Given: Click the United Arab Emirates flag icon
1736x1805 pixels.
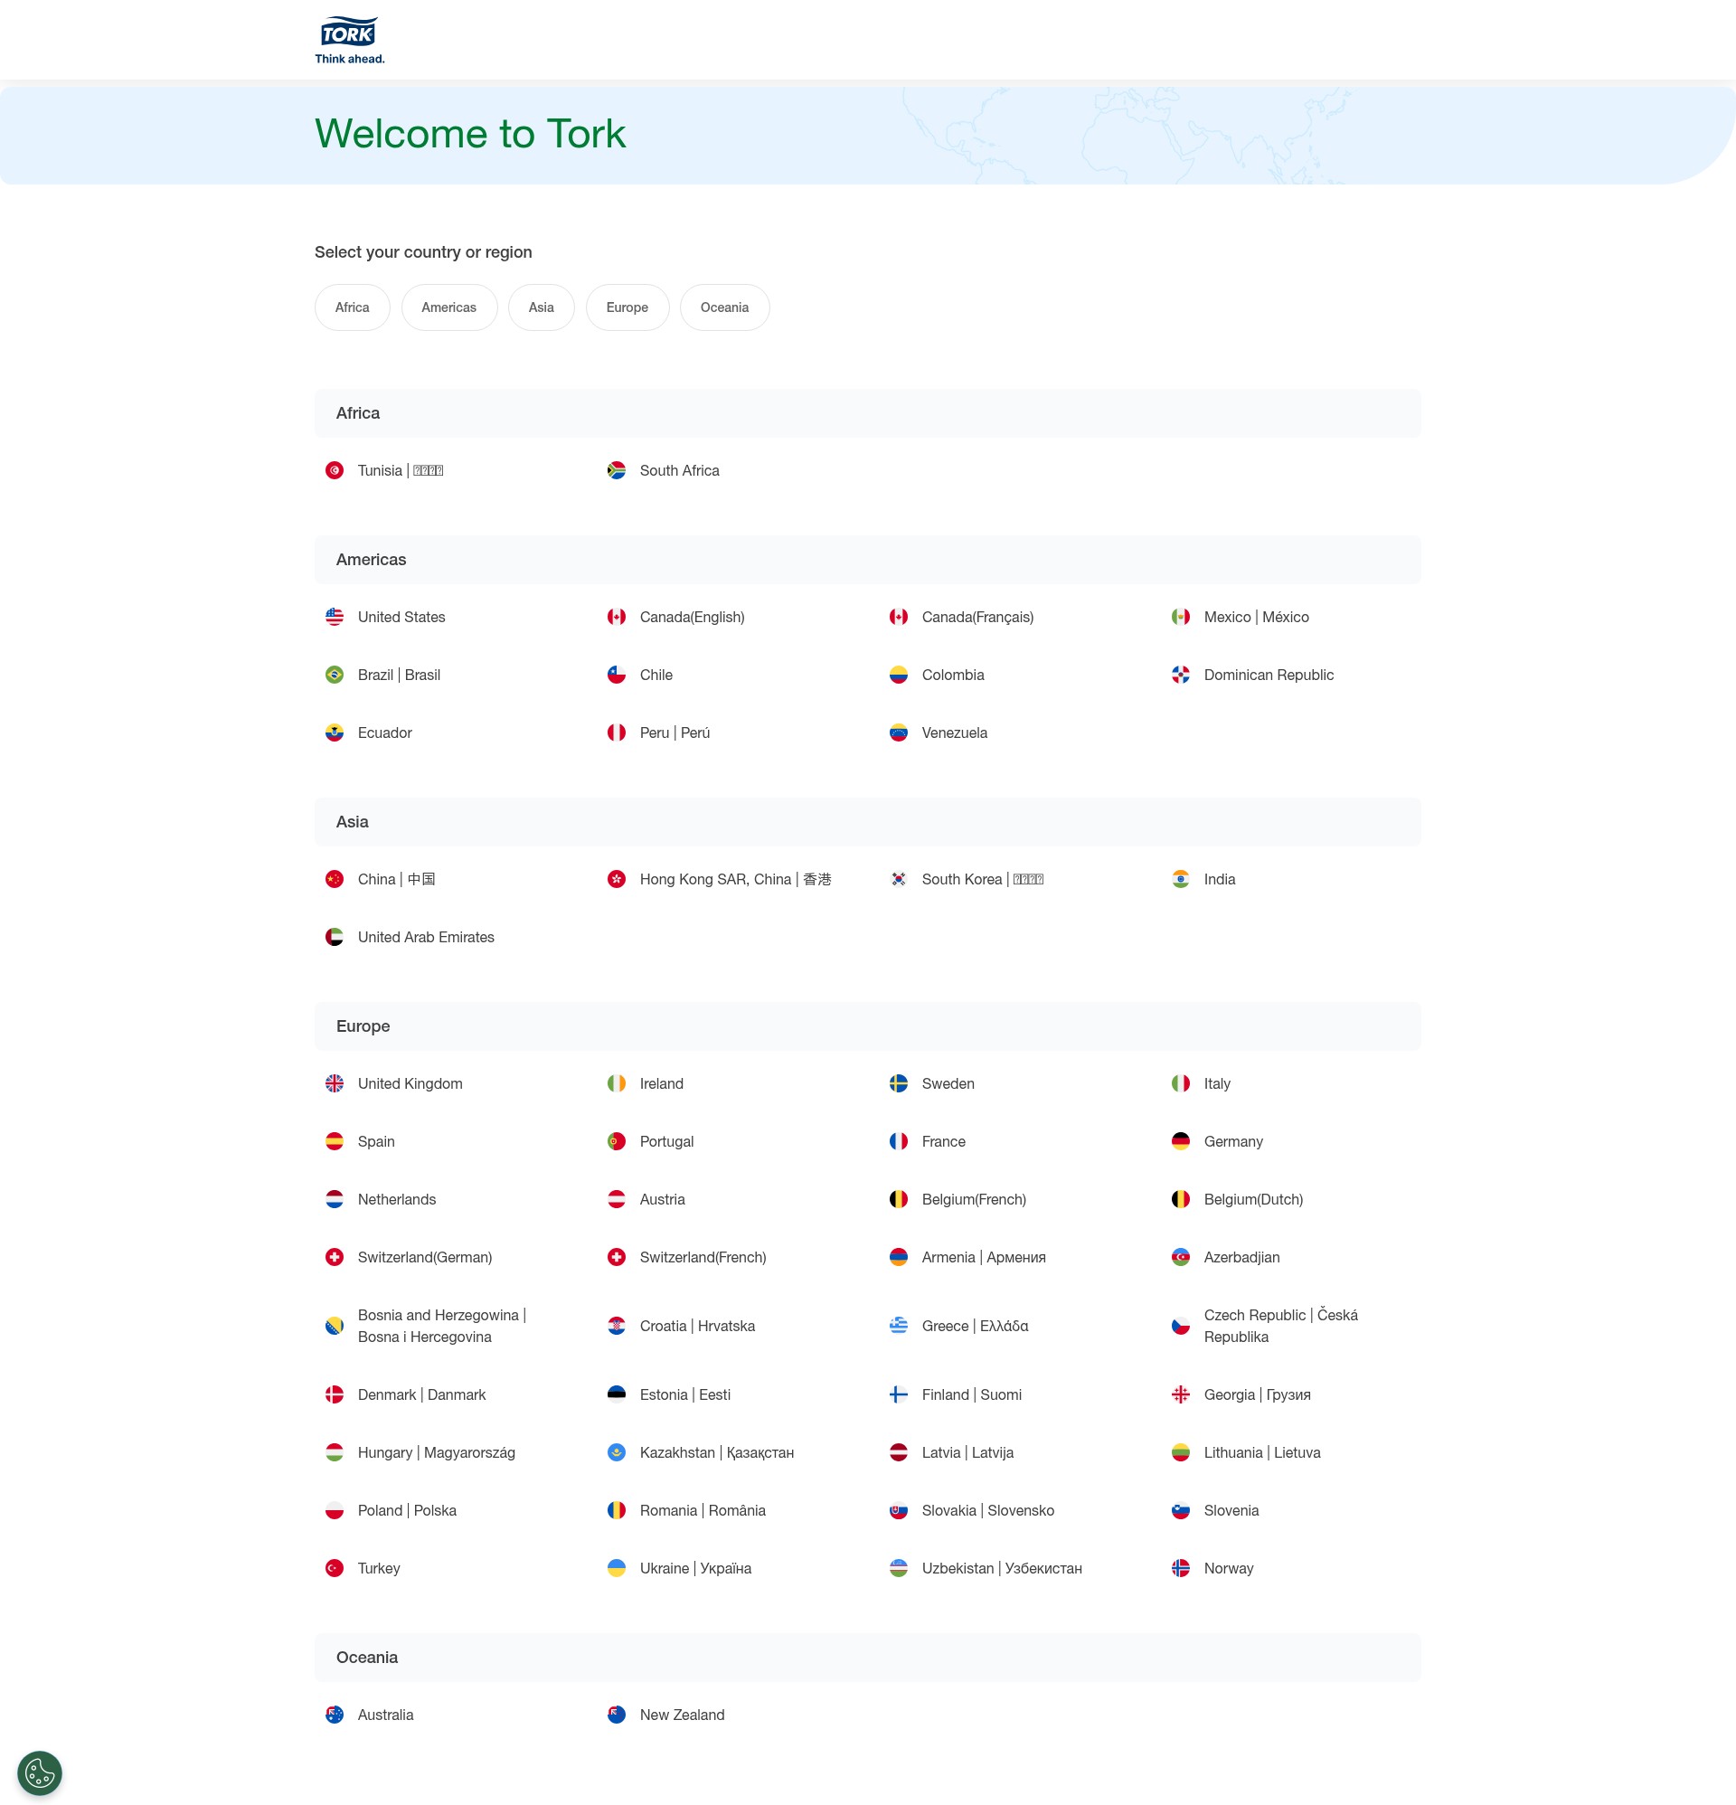Looking at the screenshot, I should pos(335,938).
